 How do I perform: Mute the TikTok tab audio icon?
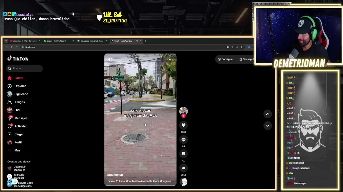137,41
